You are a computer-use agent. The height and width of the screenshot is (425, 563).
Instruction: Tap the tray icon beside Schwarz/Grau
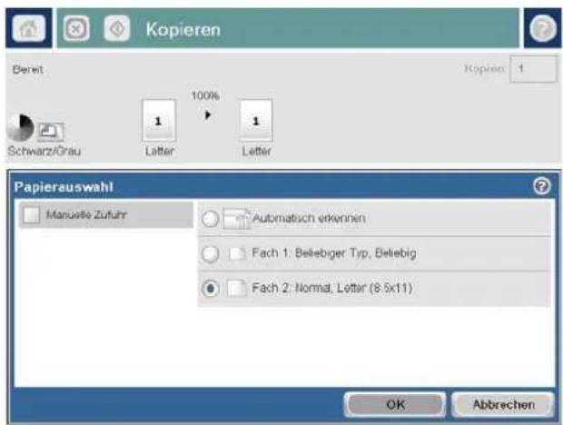coord(51,132)
